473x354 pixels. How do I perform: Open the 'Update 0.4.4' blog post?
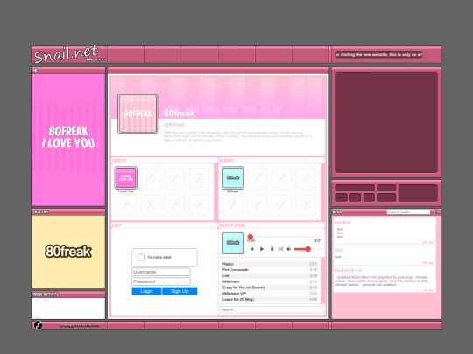tap(348, 270)
